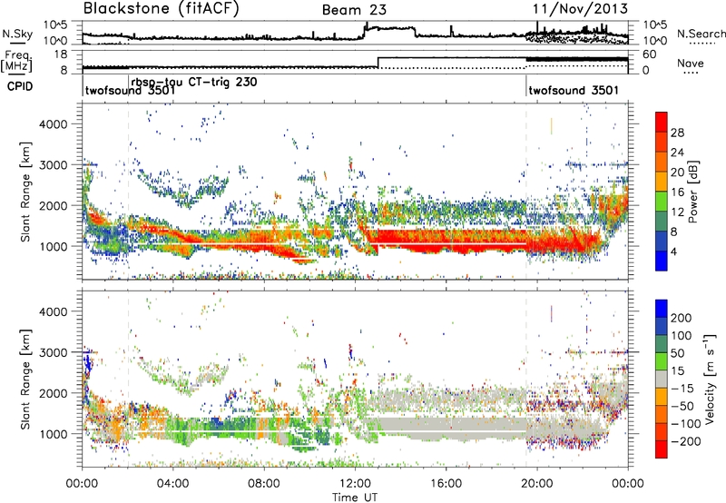
Task: Click the 'Freq. [MHz]' label
Action: coord(16,61)
